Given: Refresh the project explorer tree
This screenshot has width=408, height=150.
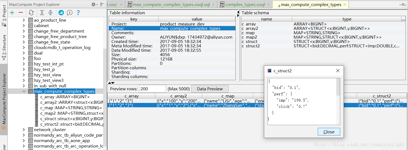Looking at the screenshot, I should pyautogui.click(x=32, y=13).
